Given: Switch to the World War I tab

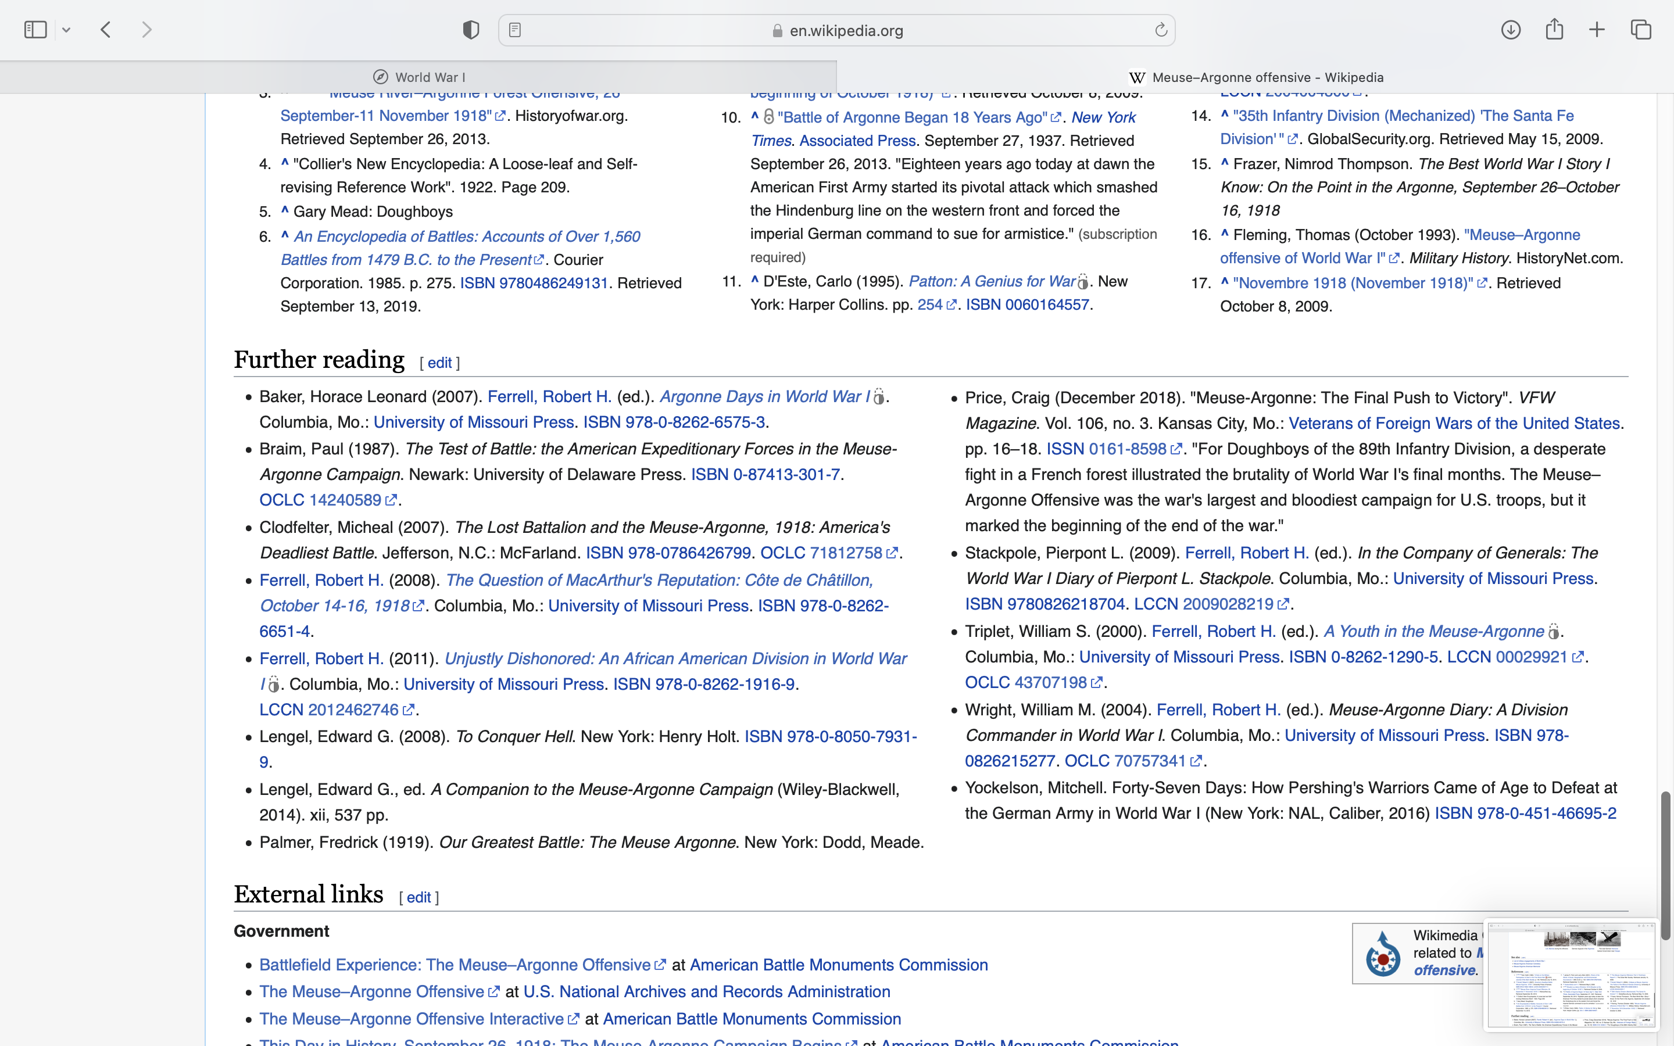Looking at the screenshot, I should coord(419,77).
